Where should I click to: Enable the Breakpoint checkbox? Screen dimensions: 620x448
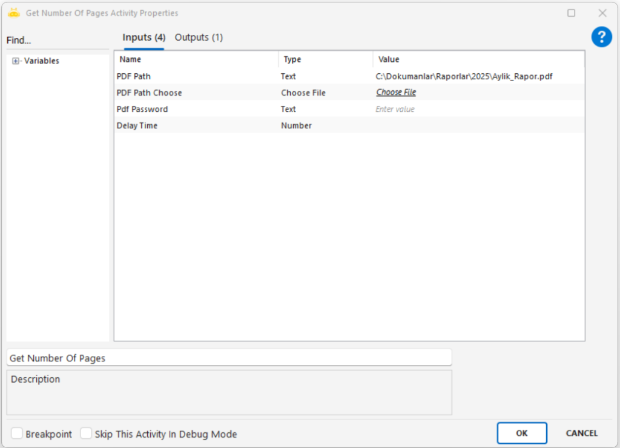pyautogui.click(x=18, y=433)
